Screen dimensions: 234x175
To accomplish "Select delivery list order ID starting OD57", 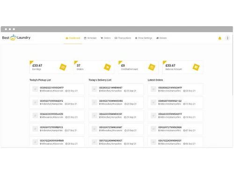I will point(110,140).
